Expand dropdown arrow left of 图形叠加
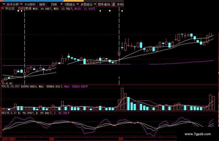The height and width of the screenshot is (141, 219). click(x=95, y=4)
